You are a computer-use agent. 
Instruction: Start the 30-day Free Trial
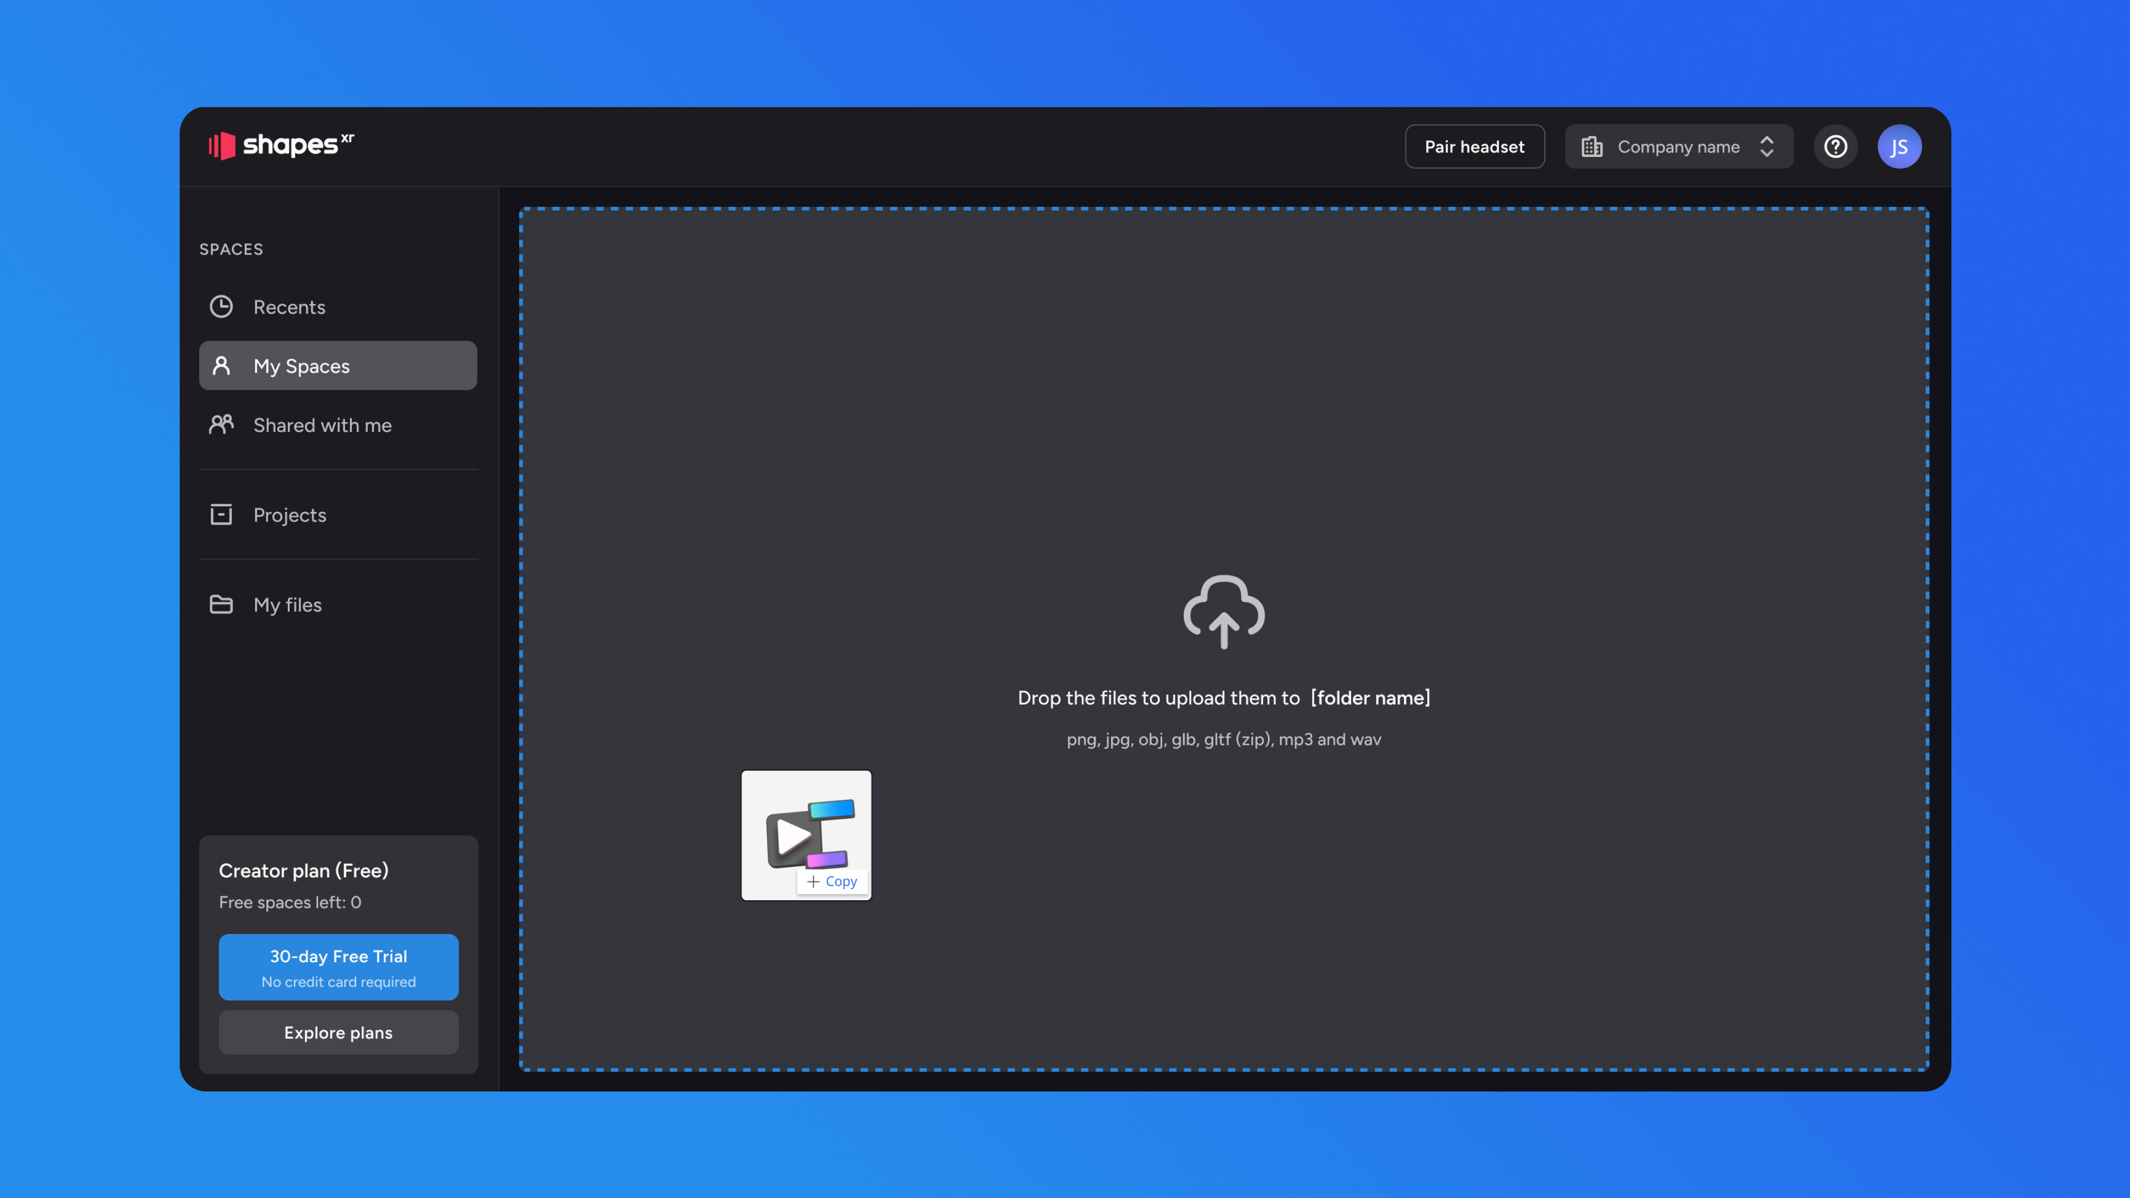point(338,967)
